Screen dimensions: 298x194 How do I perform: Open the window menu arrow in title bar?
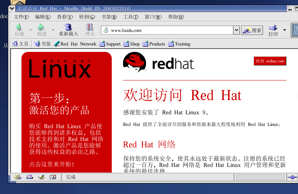point(12,8)
